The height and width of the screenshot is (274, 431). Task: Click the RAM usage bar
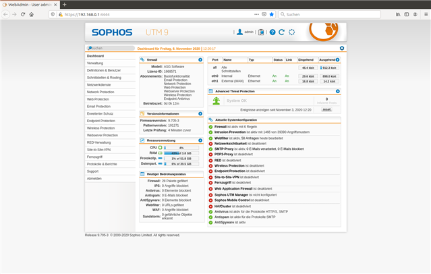click(181, 153)
